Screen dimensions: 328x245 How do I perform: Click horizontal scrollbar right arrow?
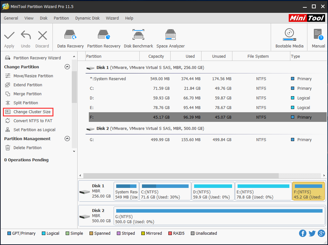tap(324, 176)
